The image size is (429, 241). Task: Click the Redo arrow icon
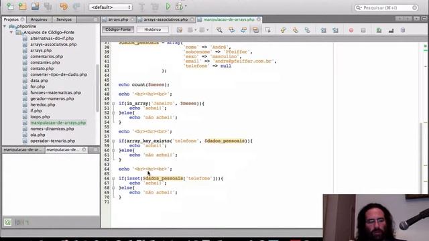pyautogui.click(x=76, y=6)
